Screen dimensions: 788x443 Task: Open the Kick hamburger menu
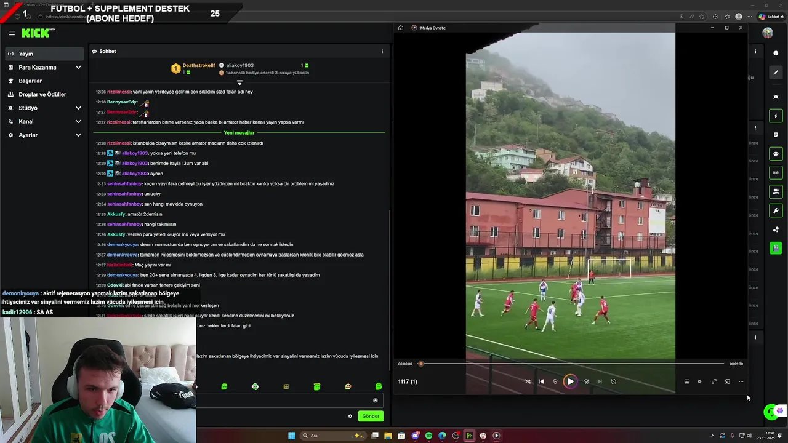coord(12,33)
